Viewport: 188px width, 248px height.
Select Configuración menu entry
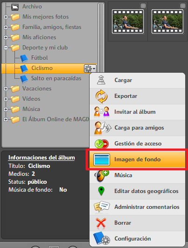tap(137, 239)
